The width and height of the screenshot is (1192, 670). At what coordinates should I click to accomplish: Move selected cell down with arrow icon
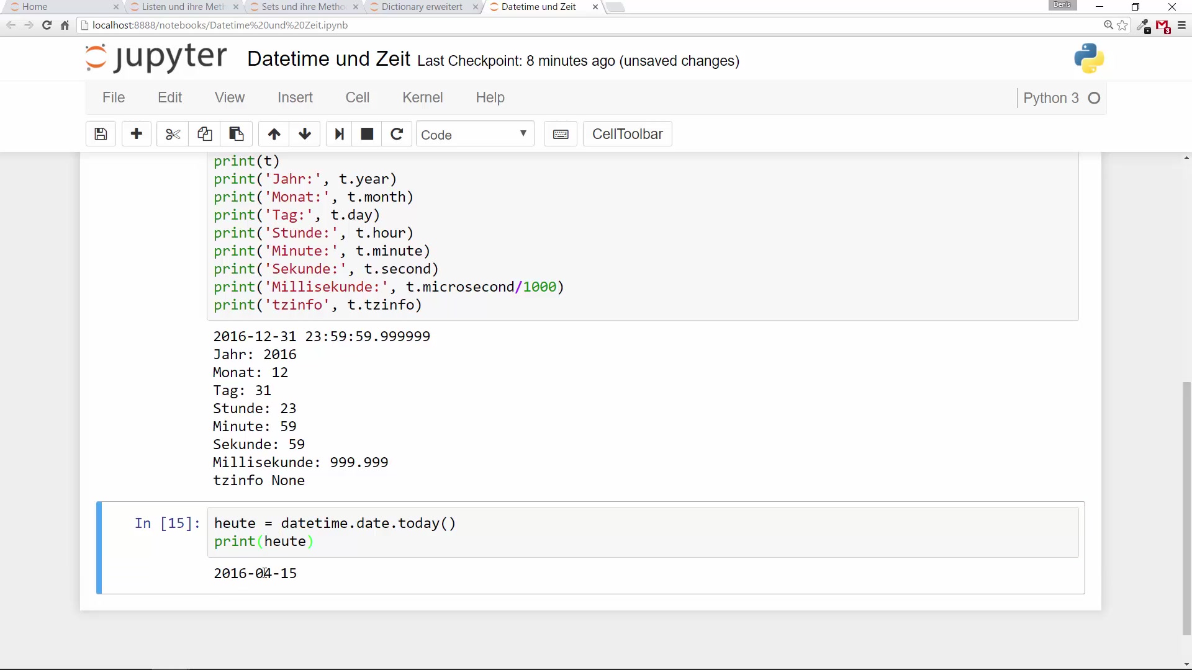(304, 134)
